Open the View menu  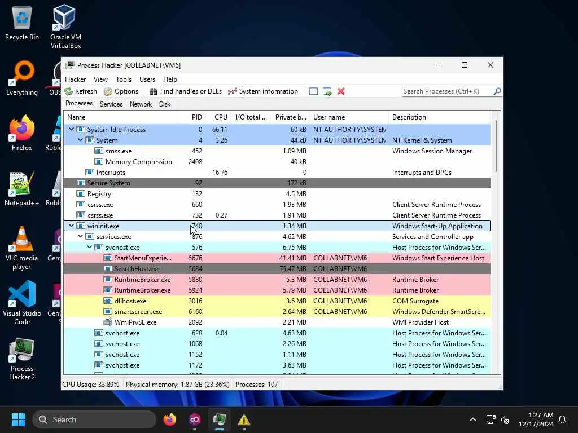click(100, 79)
